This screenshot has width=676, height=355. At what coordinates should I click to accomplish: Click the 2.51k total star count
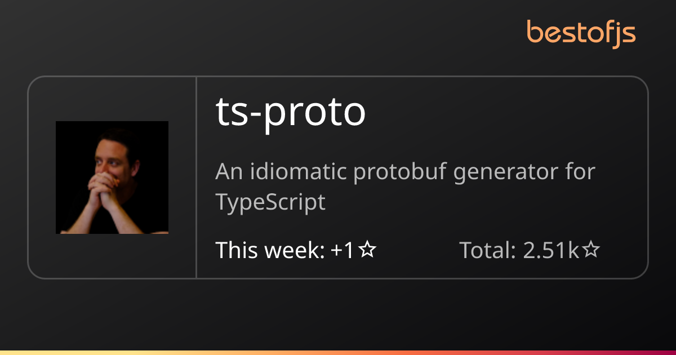point(551,250)
